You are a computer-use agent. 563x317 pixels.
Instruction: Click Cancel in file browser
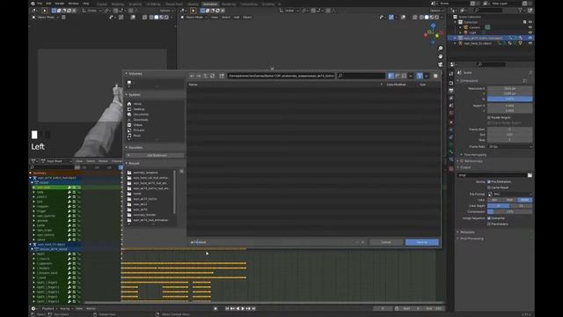click(386, 242)
